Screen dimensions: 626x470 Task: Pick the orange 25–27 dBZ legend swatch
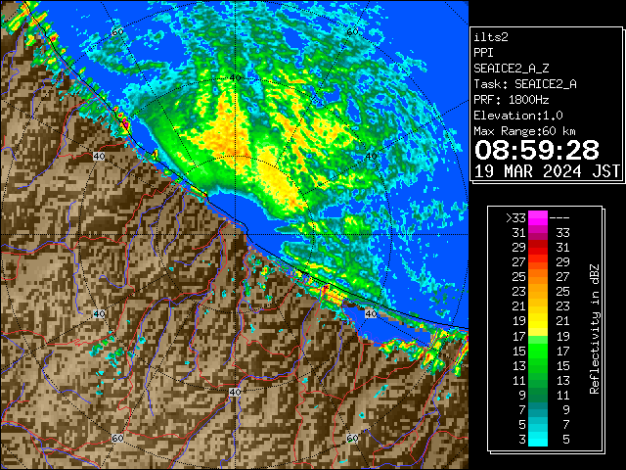coord(538,277)
